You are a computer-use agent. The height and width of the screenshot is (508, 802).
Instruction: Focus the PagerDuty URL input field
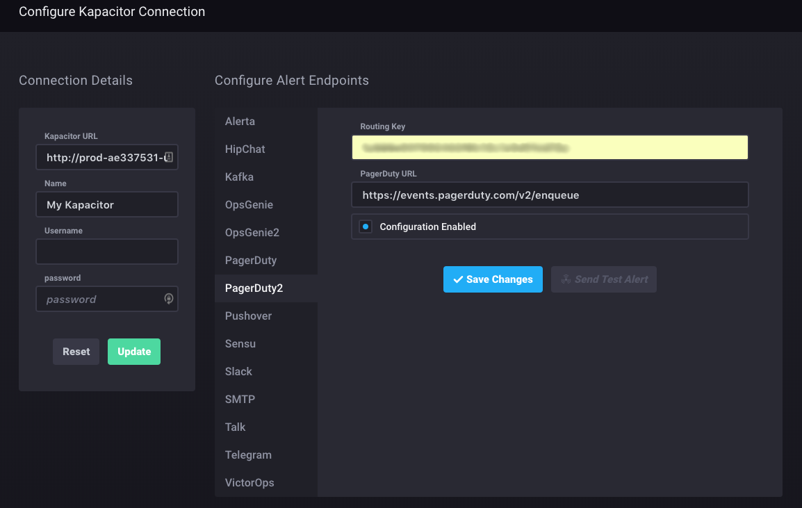point(549,195)
